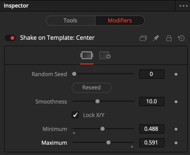The image size is (190, 155).
Task: Select the Modifiers tab
Action: 120,21
